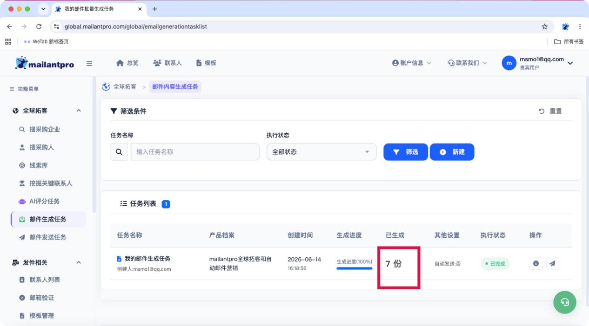
Task: Bookmark the page with the star icon
Action: click(544, 26)
